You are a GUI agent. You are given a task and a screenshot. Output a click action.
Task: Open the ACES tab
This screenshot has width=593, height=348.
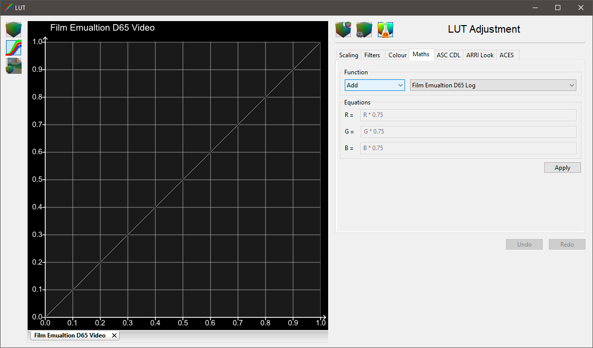tap(507, 55)
